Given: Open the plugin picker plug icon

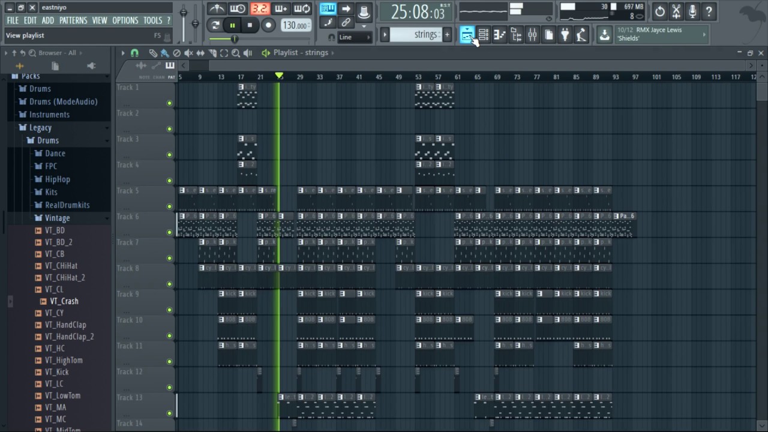Looking at the screenshot, I should click(565, 35).
